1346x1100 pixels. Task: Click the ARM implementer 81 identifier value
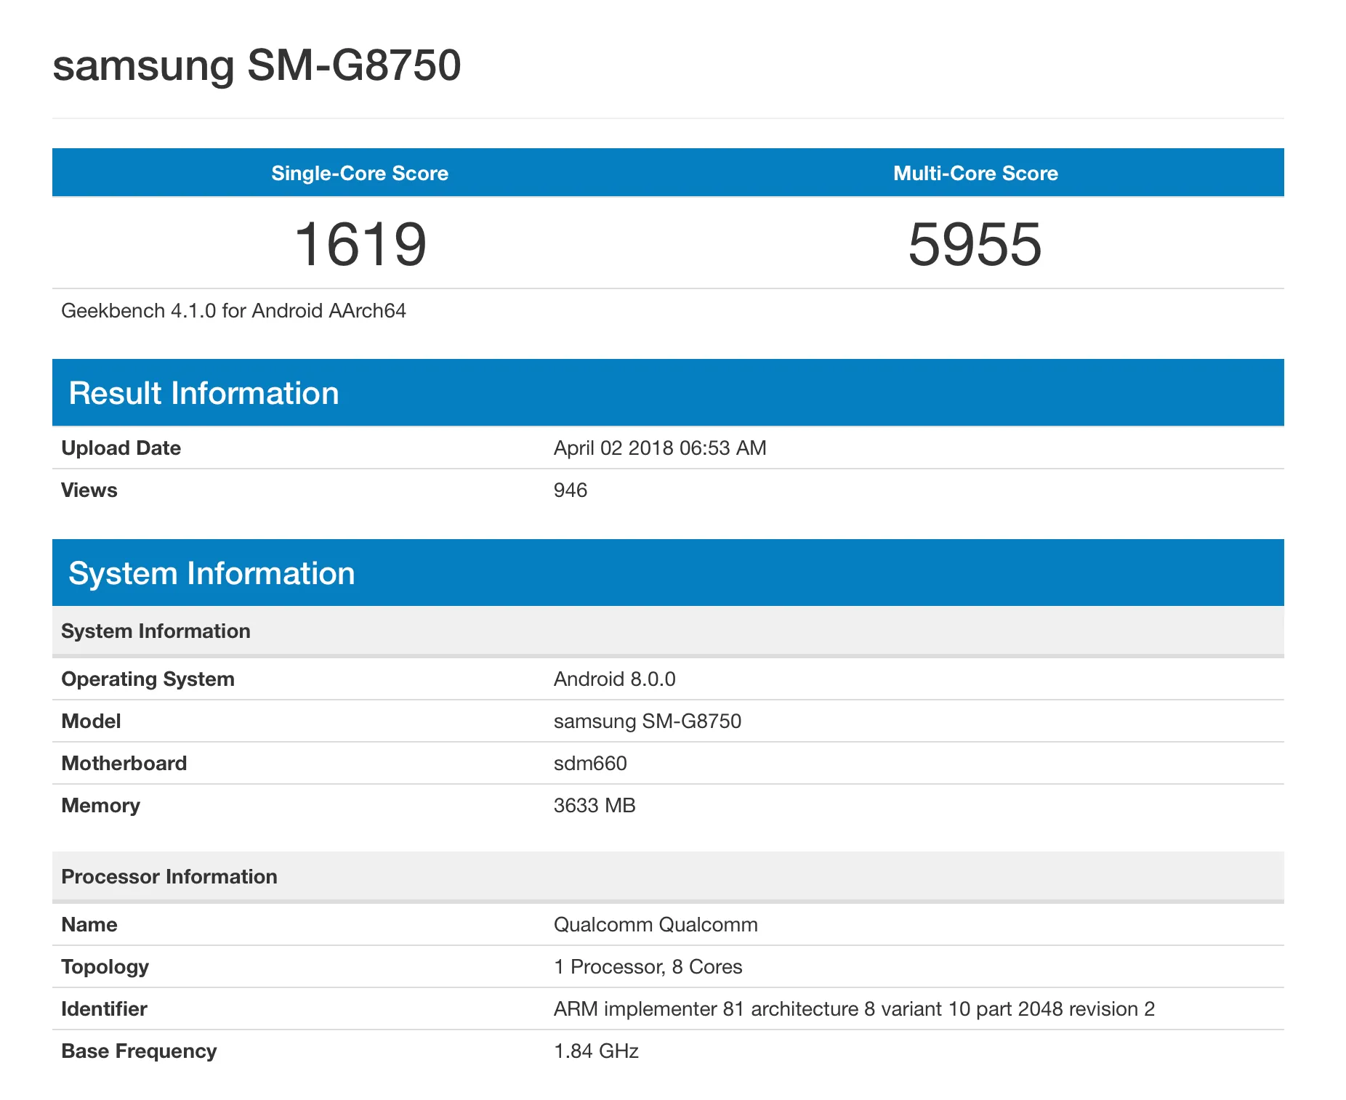[854, 1008]
